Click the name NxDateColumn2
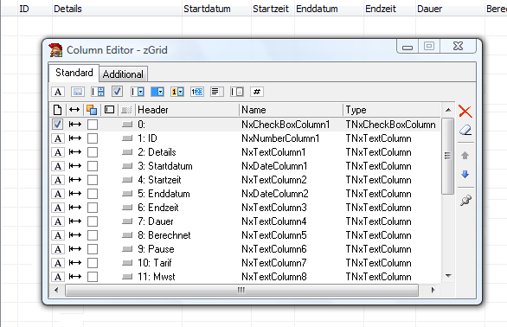Image resolution: width=507 pixels, height=327 pixels. [275, 194]
